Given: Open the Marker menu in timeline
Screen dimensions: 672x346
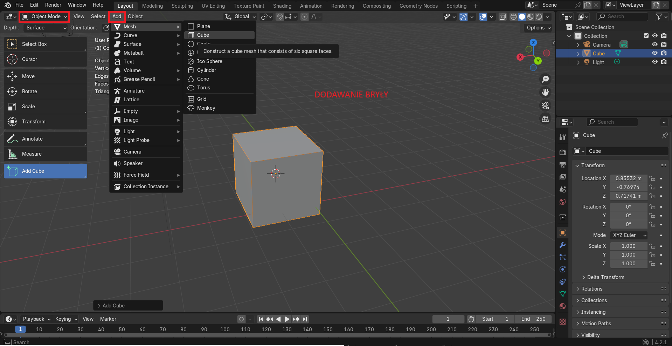Looking at the screenshot, I should pyautogui.click(x=108, y=319).
